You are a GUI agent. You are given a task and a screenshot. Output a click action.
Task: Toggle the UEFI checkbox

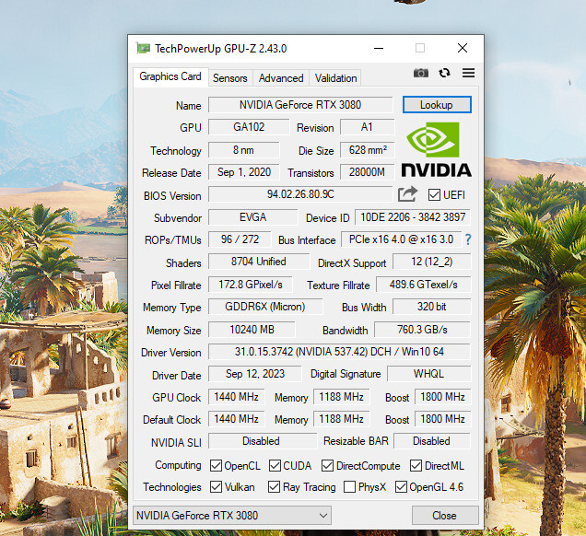[434, 194]
